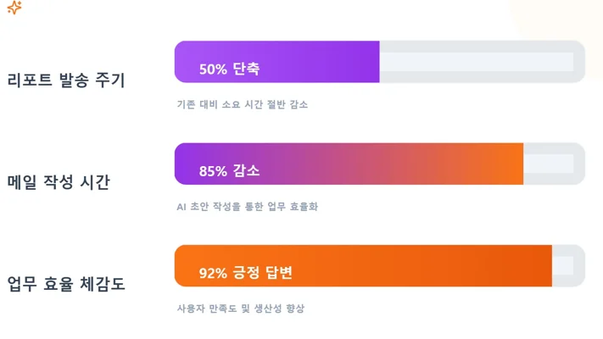Image resolution: width=603 pixels, height=339 pixels.
Task: Select the '리포트 발송 주기' heading
Action: pos(66,81)
